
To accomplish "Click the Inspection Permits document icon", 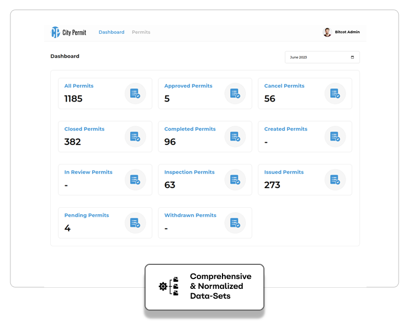I will pos(234,180).
